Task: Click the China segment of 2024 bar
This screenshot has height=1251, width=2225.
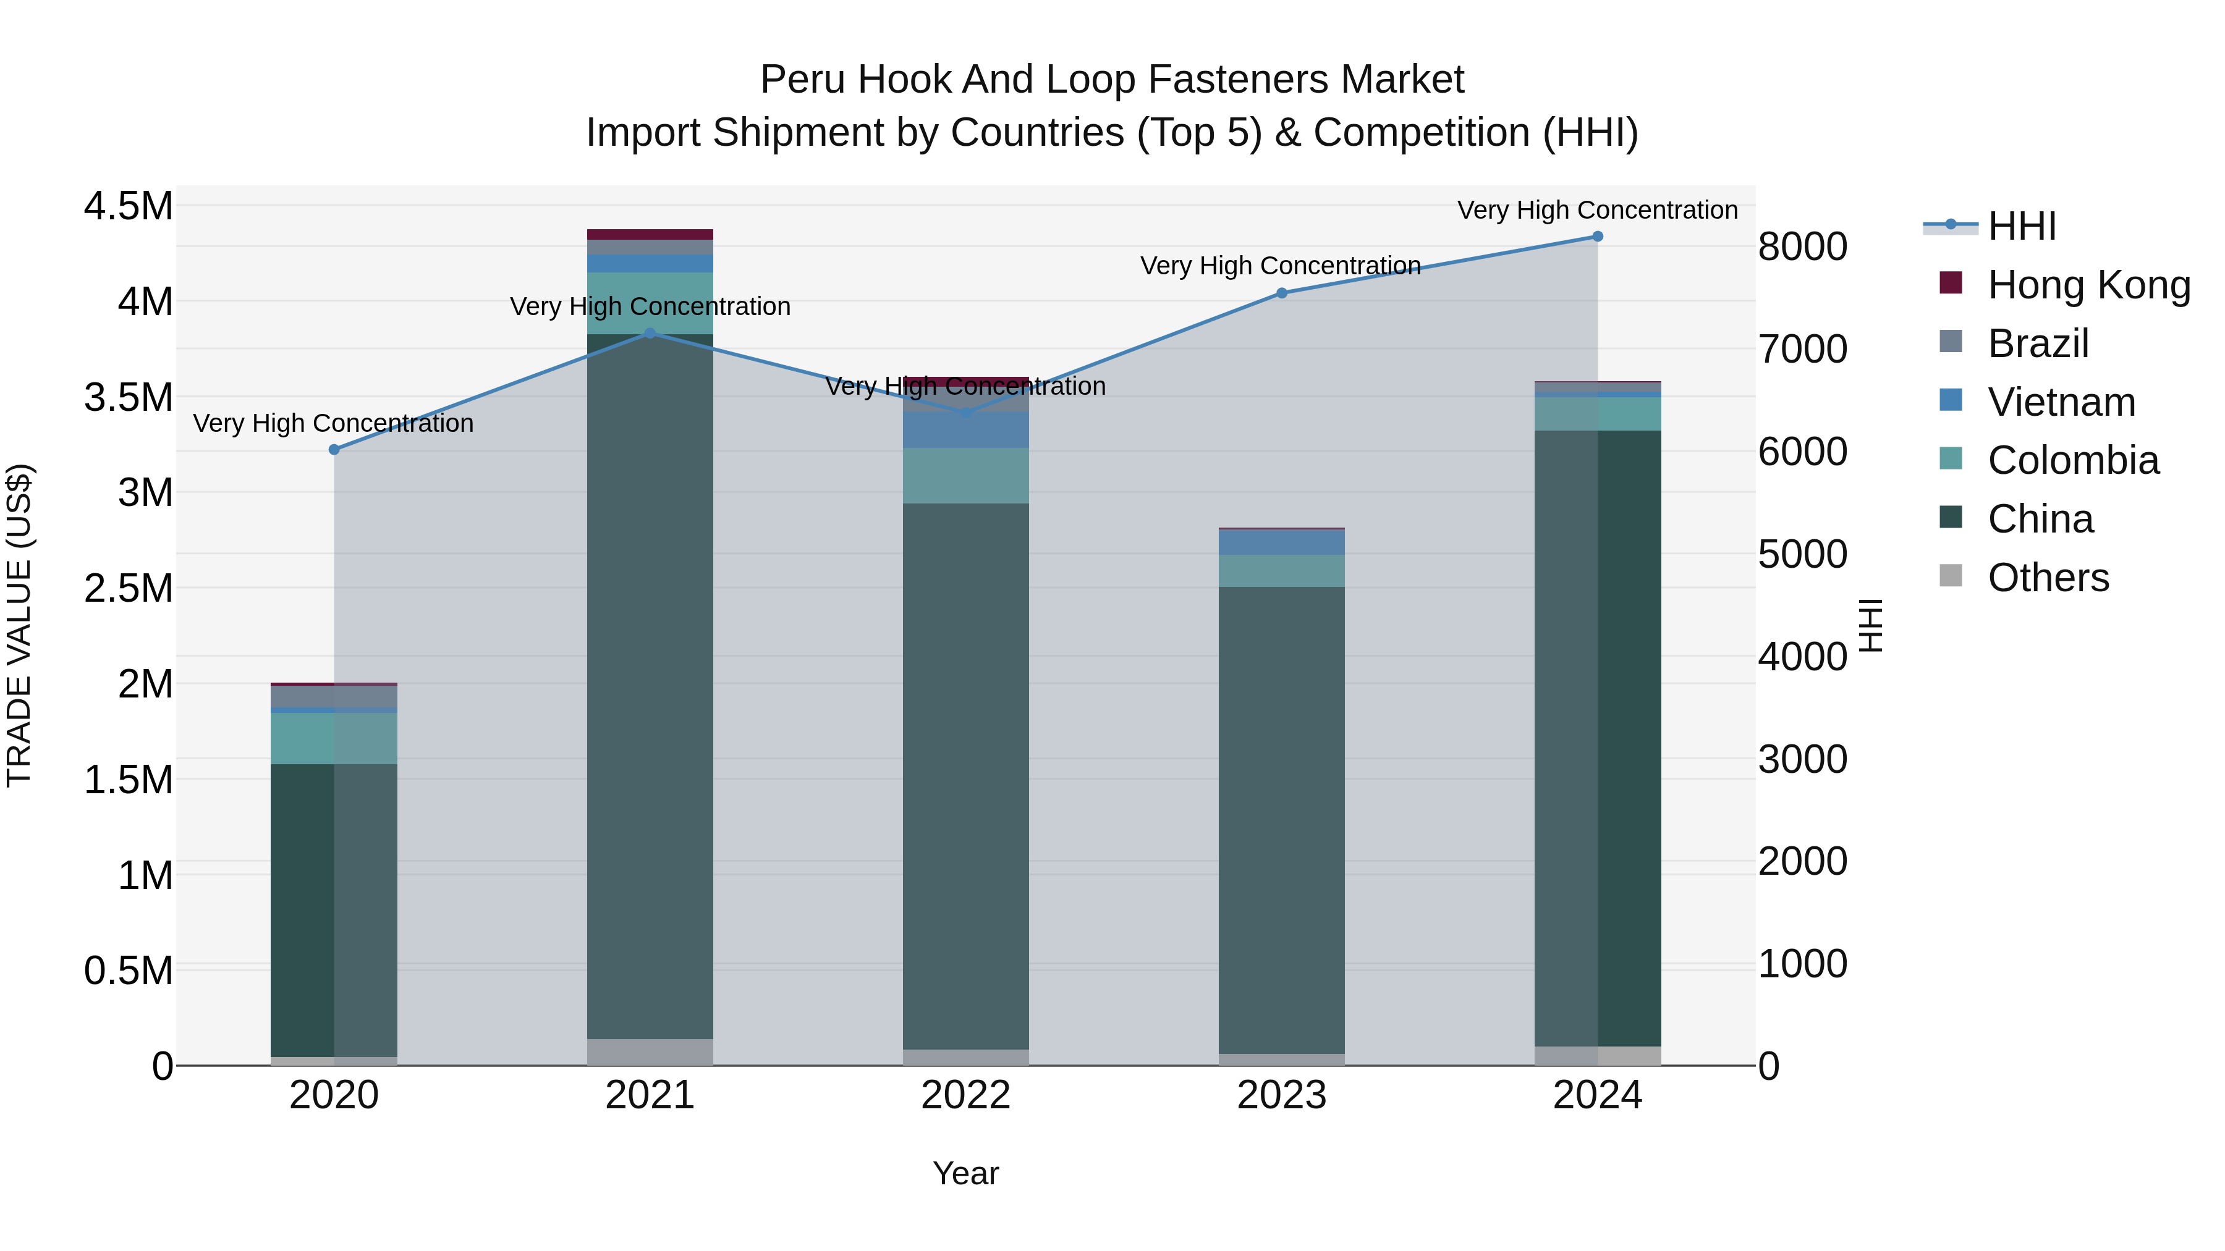Action: [x=1597, y=738]
